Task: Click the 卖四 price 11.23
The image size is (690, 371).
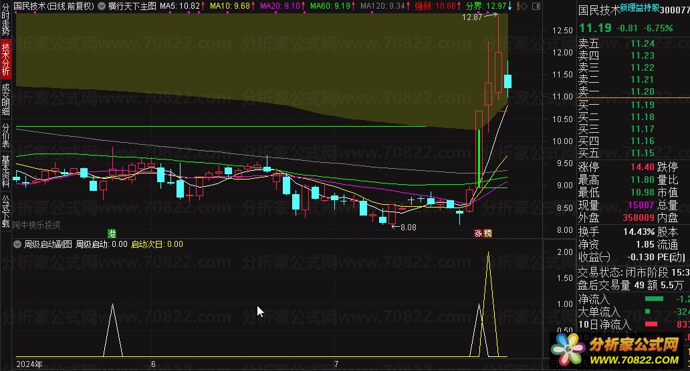Action: [x=643, y=55]
